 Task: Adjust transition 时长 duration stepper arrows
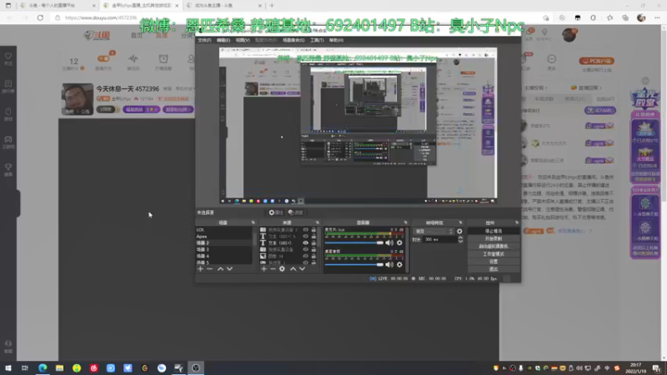(460, 240)
